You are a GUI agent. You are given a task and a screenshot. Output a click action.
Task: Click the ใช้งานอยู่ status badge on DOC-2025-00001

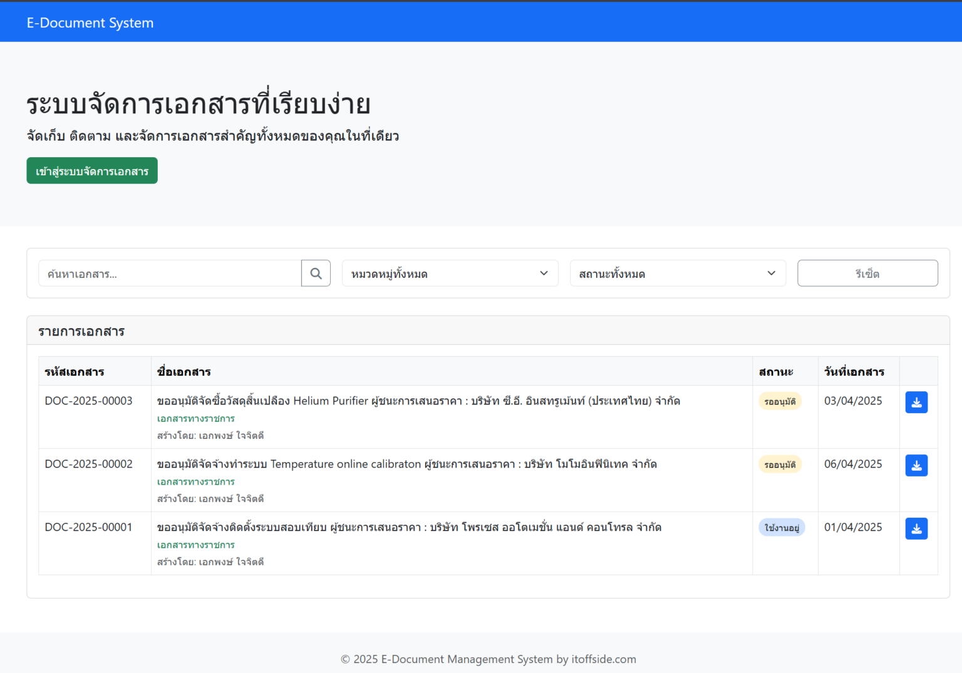tap(782, 527)
